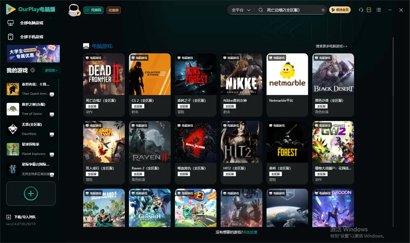Image resolution: width=410 pixels, height=243 pixels.
Task: Open 搜索更多电脑游戏>> link
Action: pos(331,46)
